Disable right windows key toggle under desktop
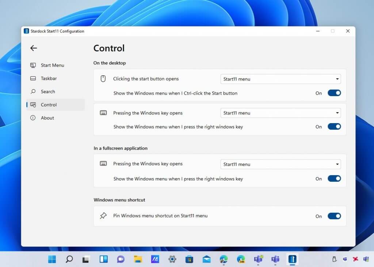This screenshot has width=374, height=267. (x=334, y=127)
